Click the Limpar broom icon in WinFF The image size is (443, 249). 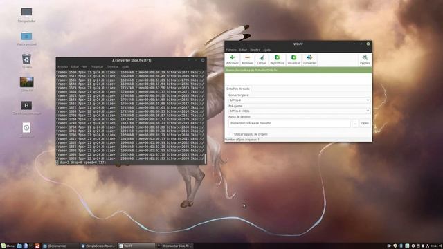tap(262, 57)
